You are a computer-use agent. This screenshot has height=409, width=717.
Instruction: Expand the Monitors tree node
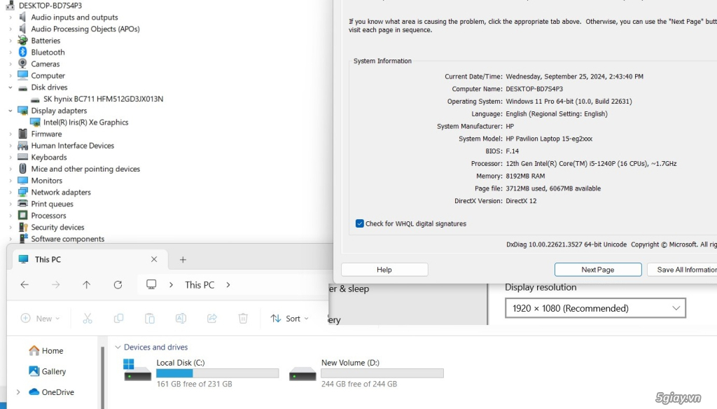(10, 181)
